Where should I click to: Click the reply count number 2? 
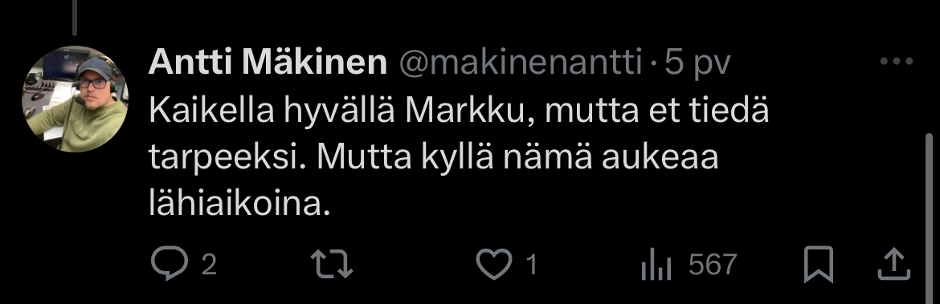pos(209,265)
